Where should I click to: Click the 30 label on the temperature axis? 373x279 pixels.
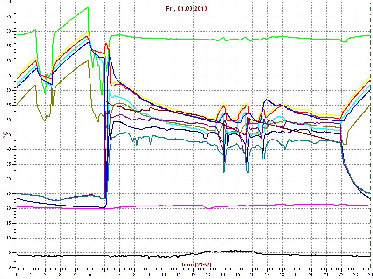pyautogui.click(x=9, y=179)
